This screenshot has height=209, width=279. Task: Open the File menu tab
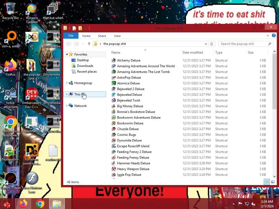click(x=71, y=36)
